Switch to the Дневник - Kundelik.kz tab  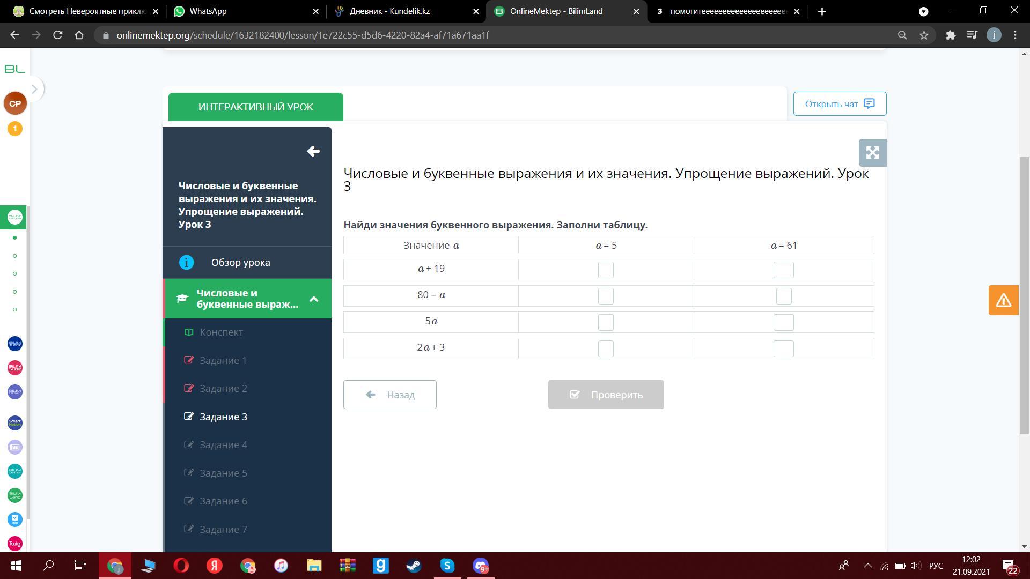pos(389,11)
